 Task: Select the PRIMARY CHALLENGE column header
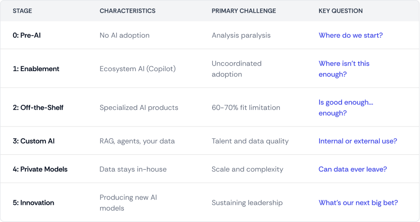(x=244, y=11)
